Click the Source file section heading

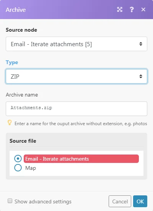(x=23, y=141)
